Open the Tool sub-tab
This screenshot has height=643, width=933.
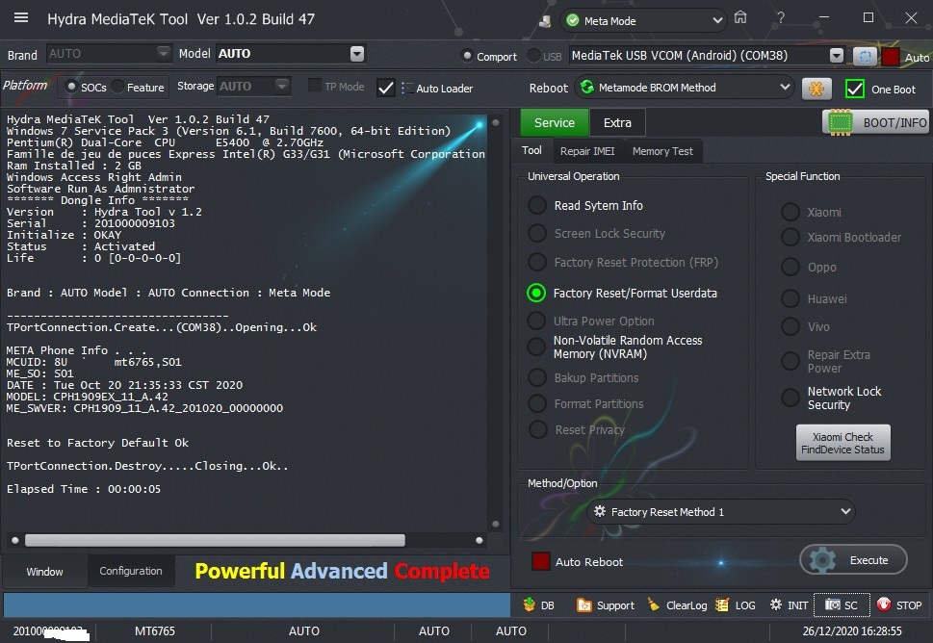click(x=531, y=150)
